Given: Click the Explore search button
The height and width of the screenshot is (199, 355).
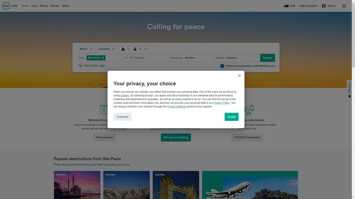Looking at the screenshot, I should pyautogui.click(x=267, y=58).
